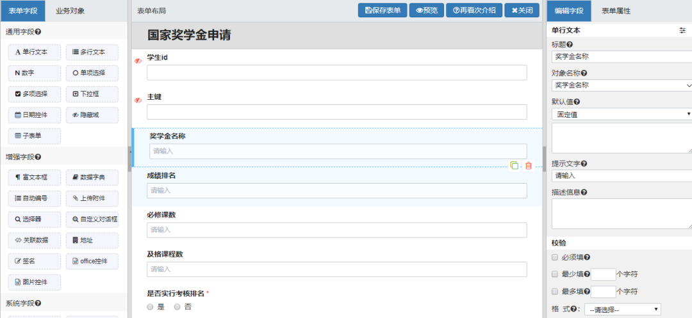Open the 对象名称 dropdown

(x=622, y=85)
